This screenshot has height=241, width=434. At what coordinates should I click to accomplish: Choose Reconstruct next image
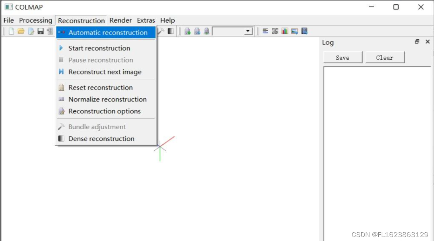click(106, 72)
